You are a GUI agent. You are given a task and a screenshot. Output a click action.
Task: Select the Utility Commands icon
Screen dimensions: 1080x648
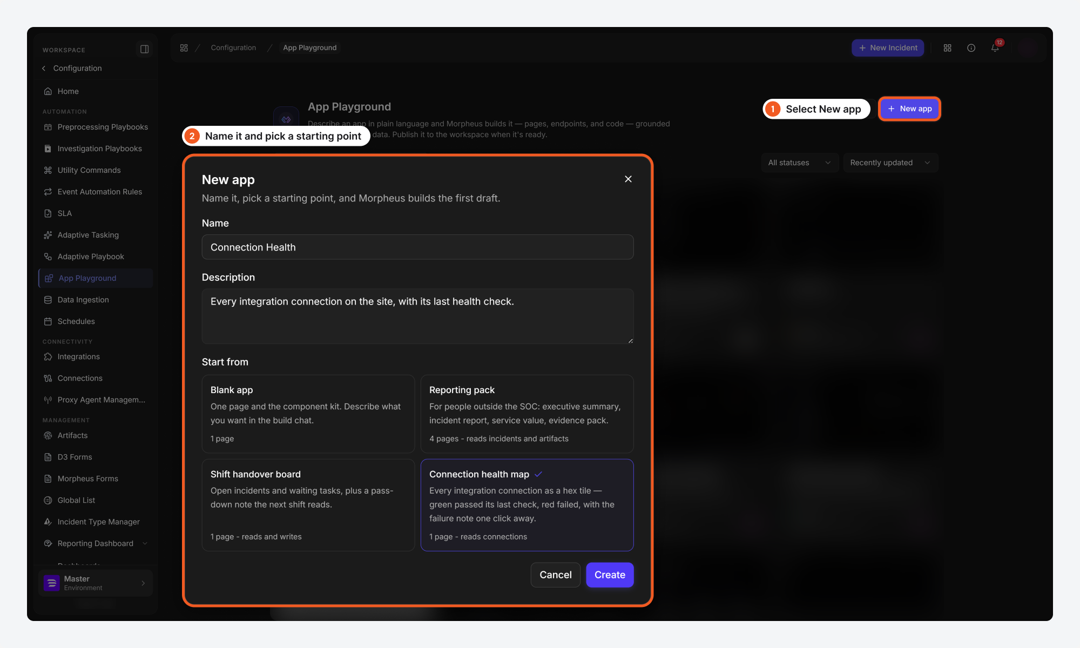tap(48, 170)
